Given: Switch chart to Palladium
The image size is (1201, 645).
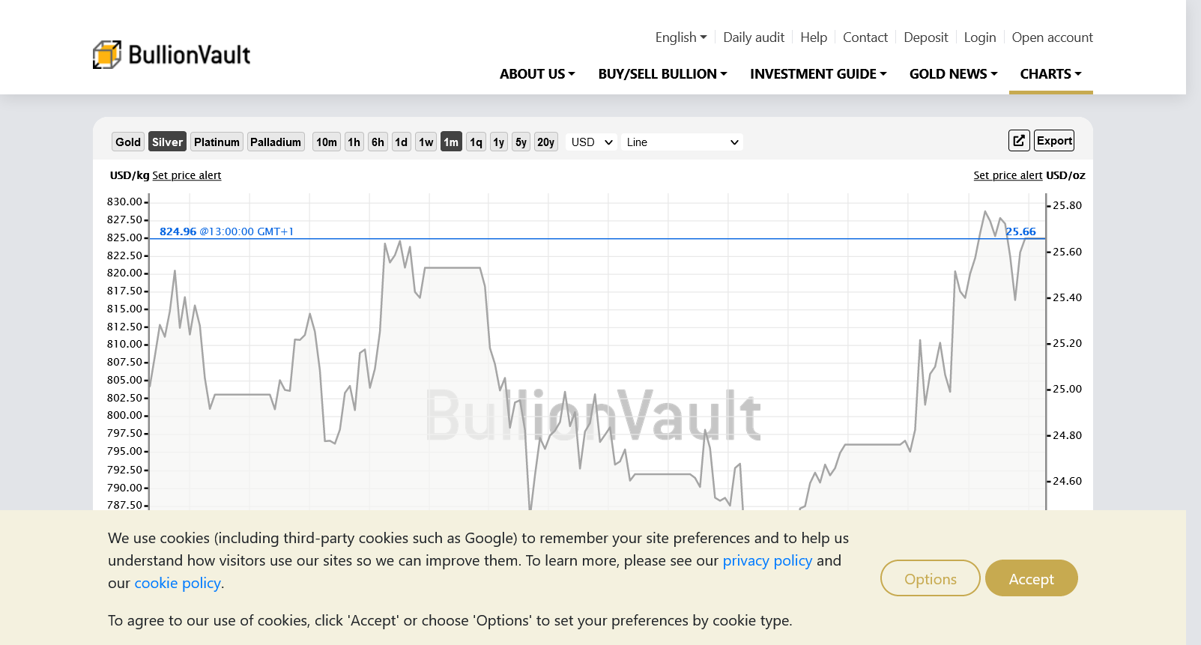Looking at the screenshot, I should pyautogui.click(x=276, y=142).
